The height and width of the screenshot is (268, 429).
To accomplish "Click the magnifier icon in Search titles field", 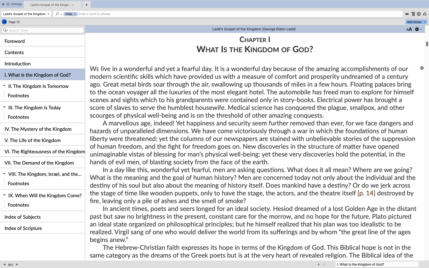I will point(5,30).
